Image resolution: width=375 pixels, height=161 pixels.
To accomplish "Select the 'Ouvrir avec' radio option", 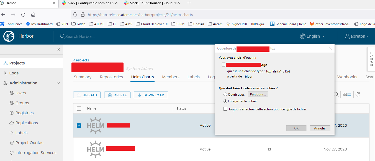I will (x=225, y=95).
